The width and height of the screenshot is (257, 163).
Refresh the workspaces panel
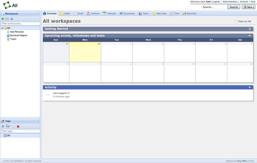click(x=12, y=19)
